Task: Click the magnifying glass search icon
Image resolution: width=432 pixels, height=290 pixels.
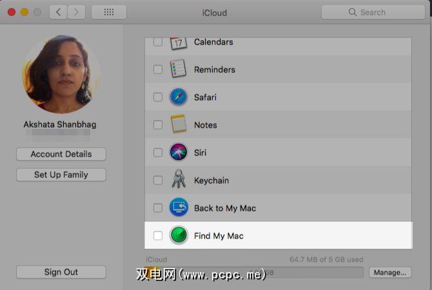Action: pyautogui.click(x=353, y=12)
